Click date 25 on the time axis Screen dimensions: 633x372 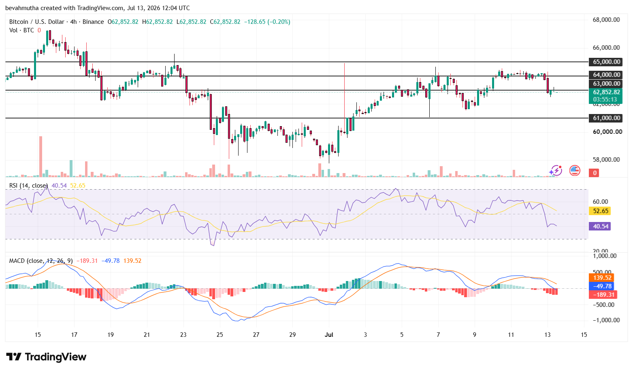[220, 335]
